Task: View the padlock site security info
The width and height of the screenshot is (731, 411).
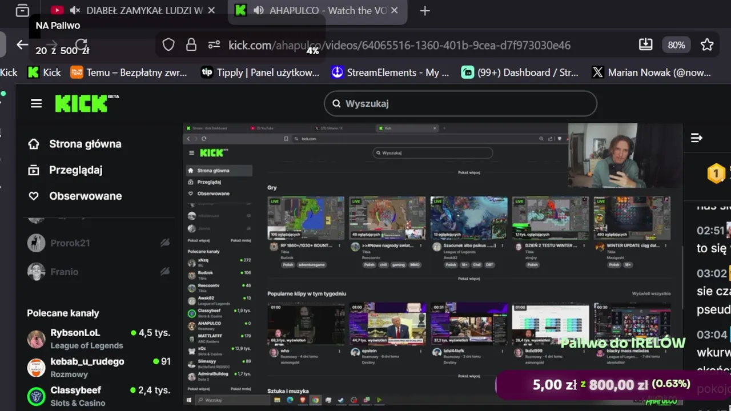Action: (x=191, y=45)
